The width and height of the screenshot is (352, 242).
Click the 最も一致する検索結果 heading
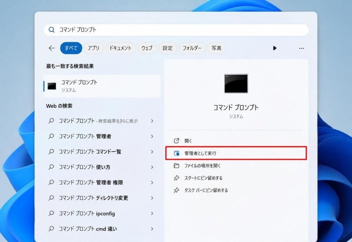(x=70, y=66)
